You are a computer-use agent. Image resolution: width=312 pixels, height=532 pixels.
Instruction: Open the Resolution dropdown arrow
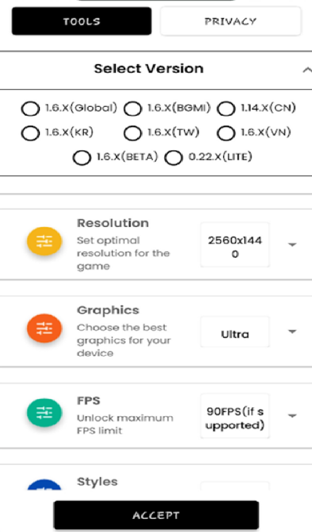click(292, 245)
